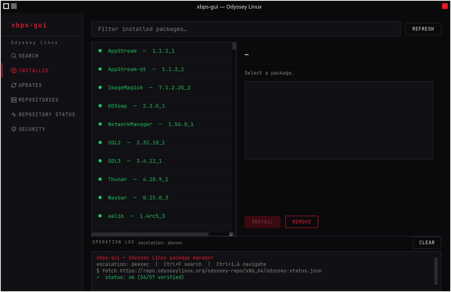Click the fetch odyssey-status.json log line
The width and height of the screenshot is (451, 292).
coord(209,271)
